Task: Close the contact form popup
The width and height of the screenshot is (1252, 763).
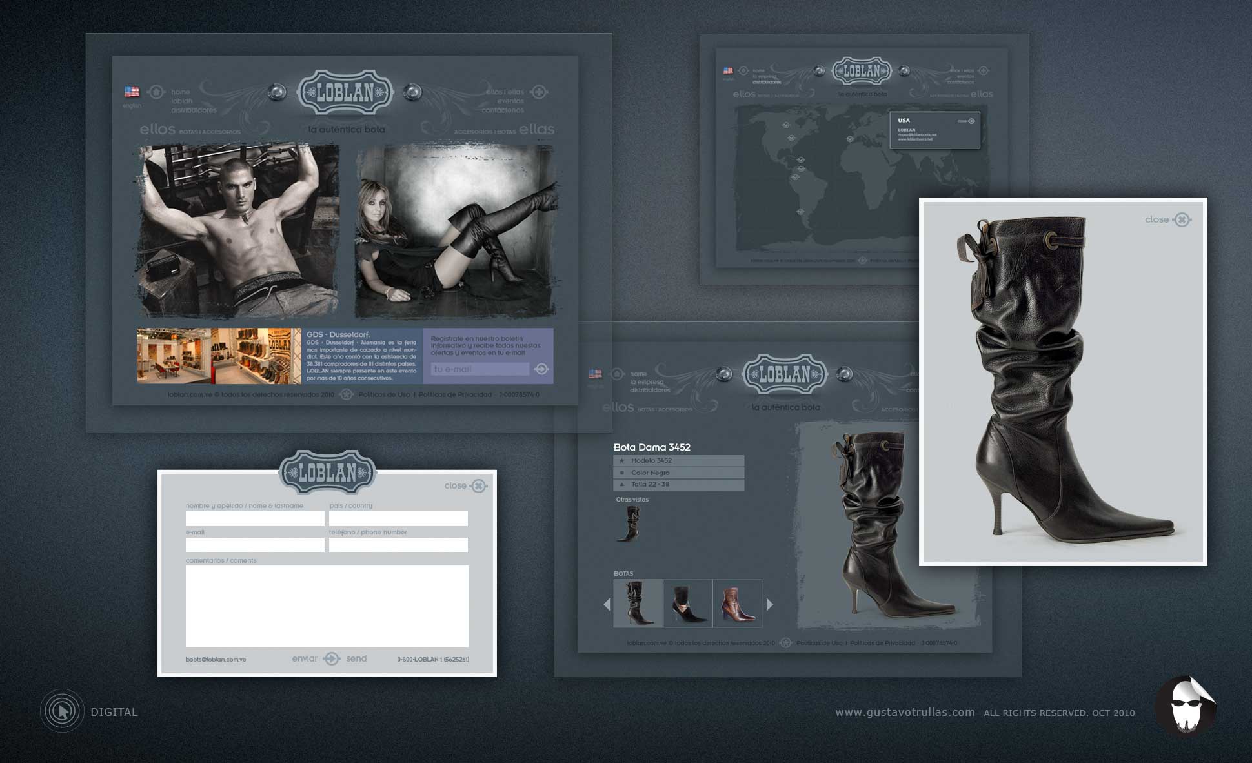Action: [x=479, y=485]
